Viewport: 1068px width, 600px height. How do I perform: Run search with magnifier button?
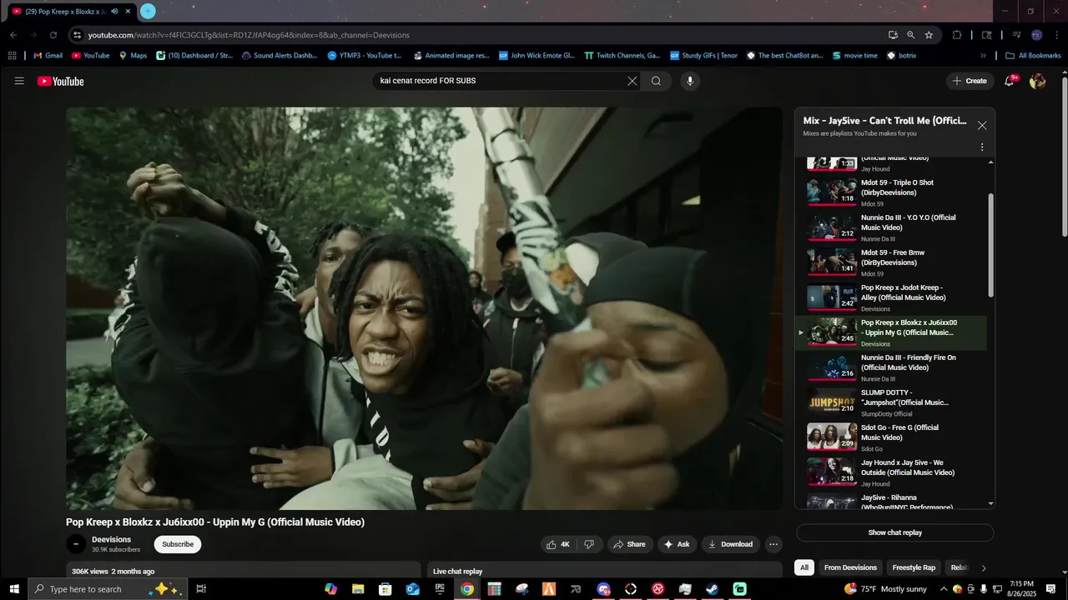click(x=657, y=81)
